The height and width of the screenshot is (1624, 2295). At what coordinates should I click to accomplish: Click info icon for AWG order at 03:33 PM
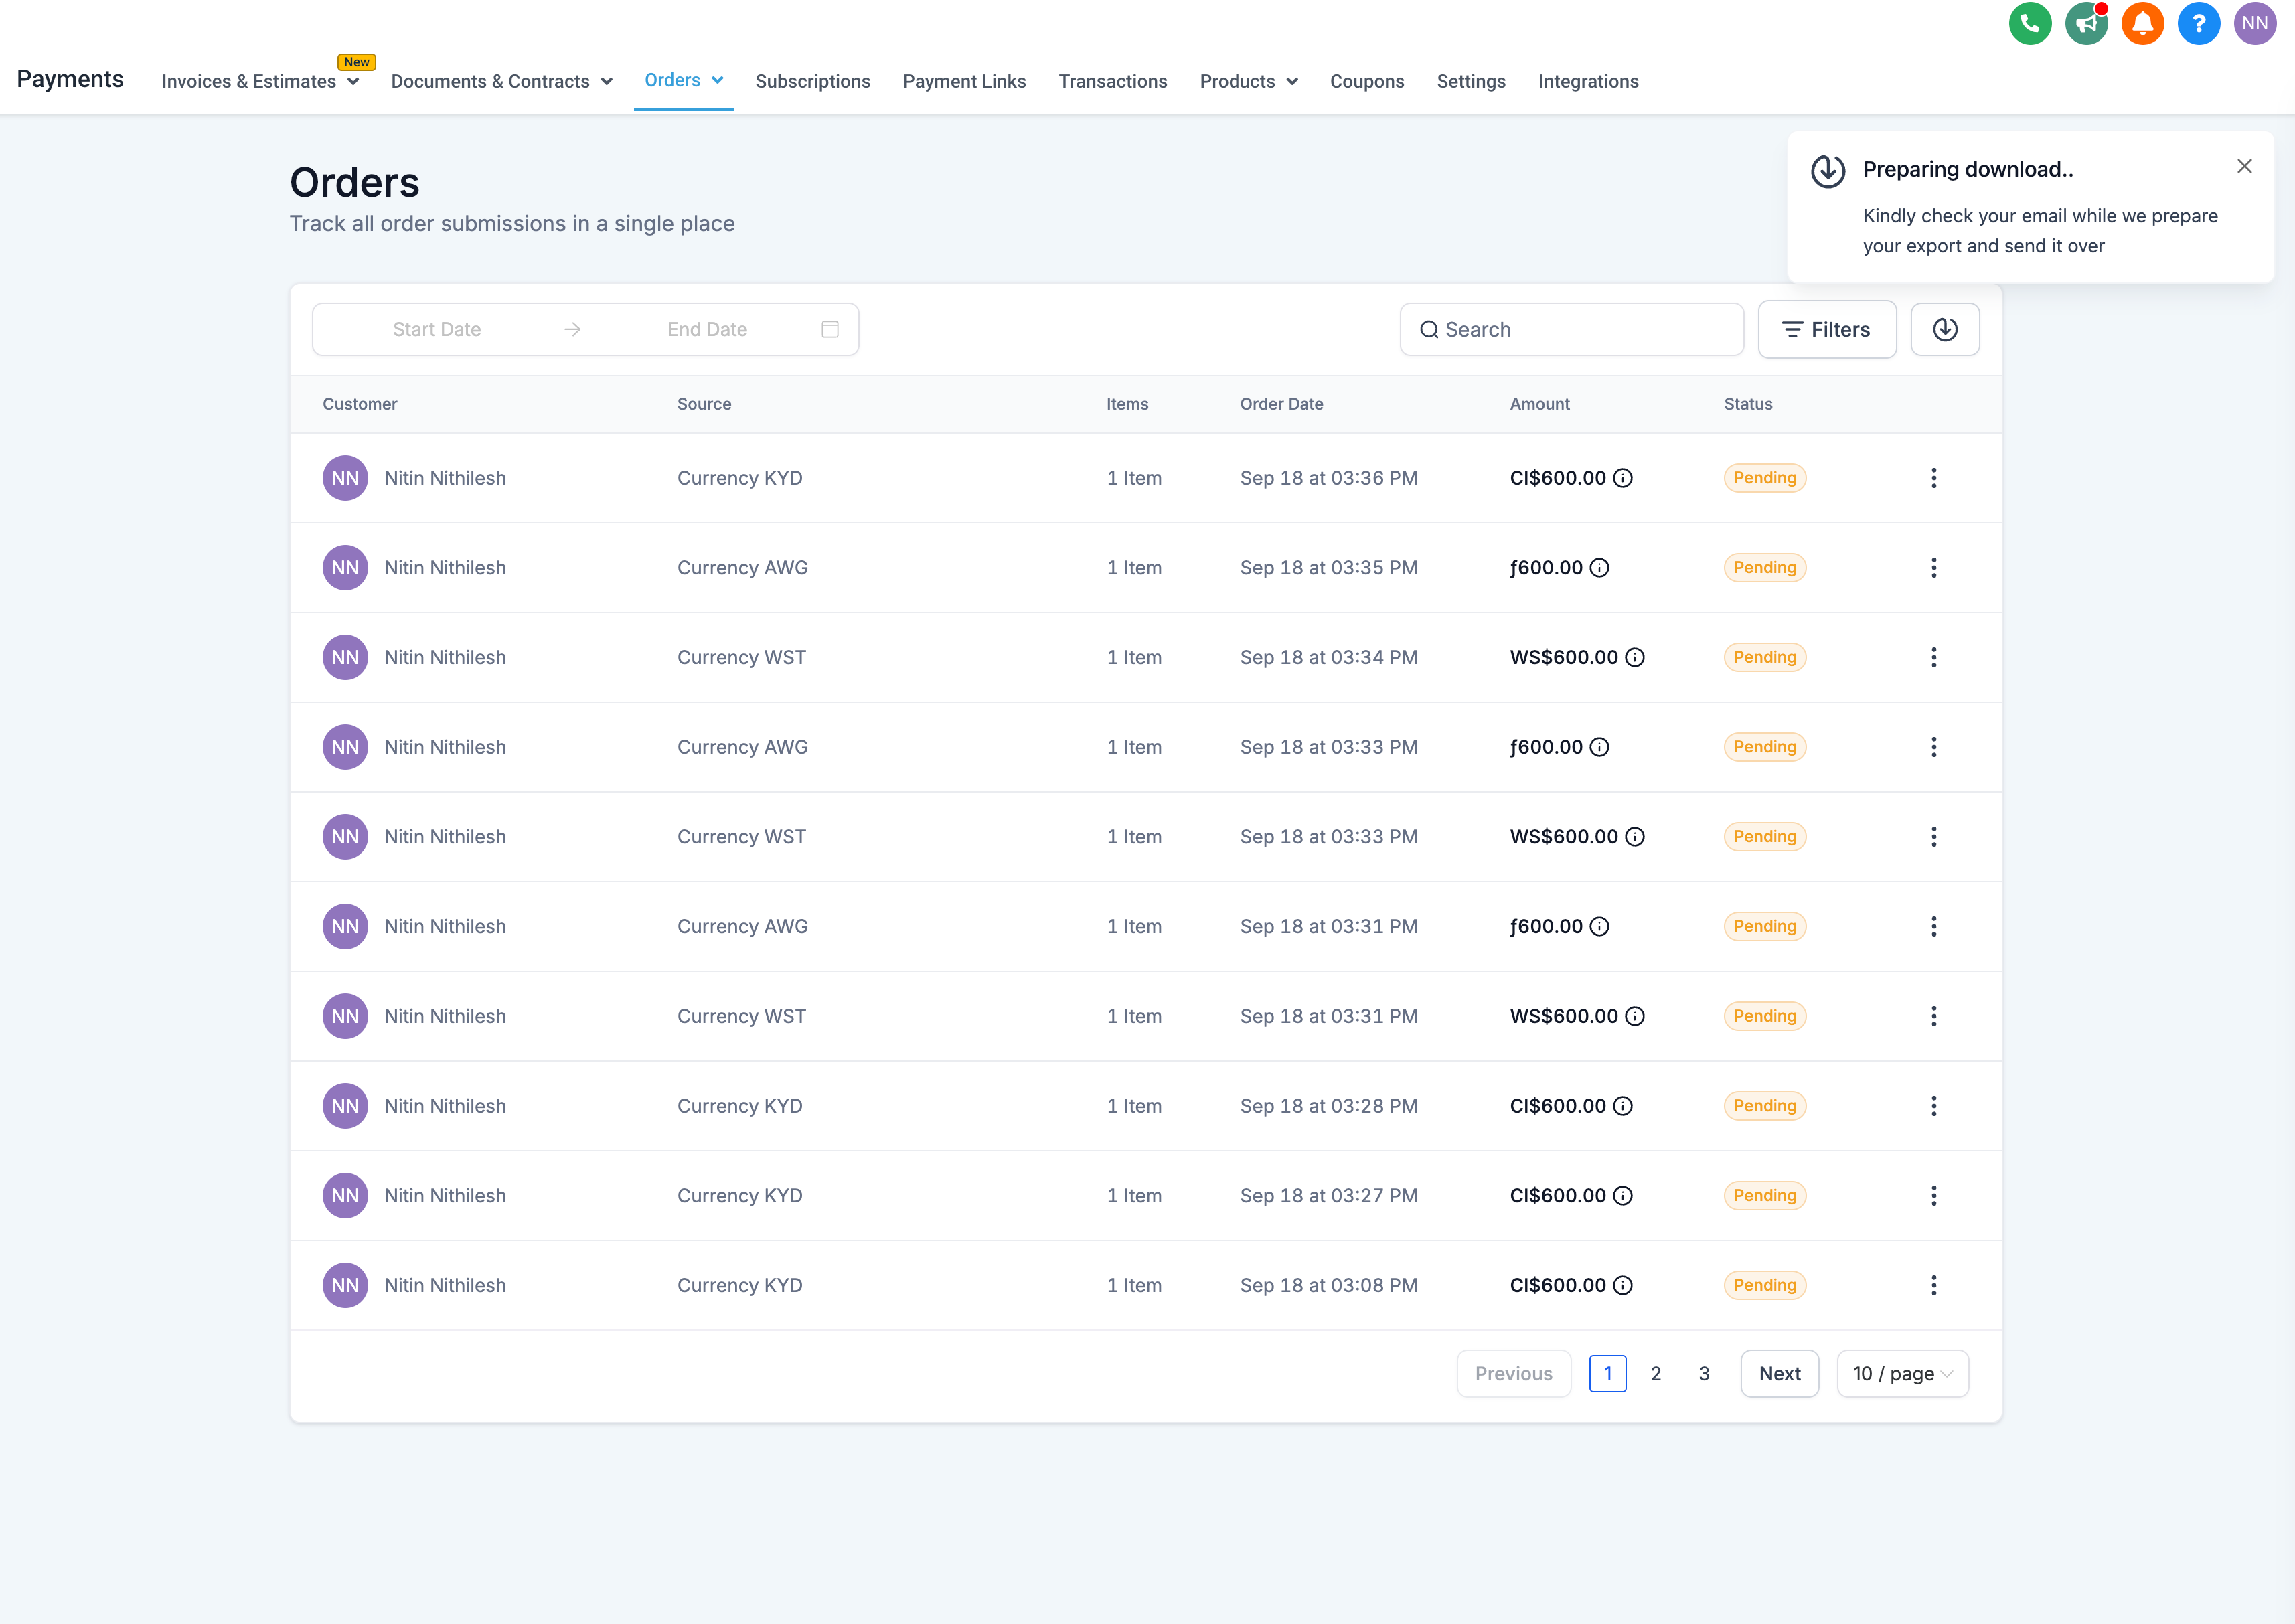click(1599, 747)
